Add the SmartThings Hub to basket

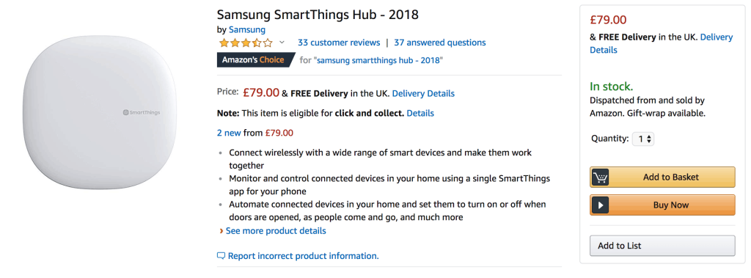pyautogui.click(x=662, y=178)
